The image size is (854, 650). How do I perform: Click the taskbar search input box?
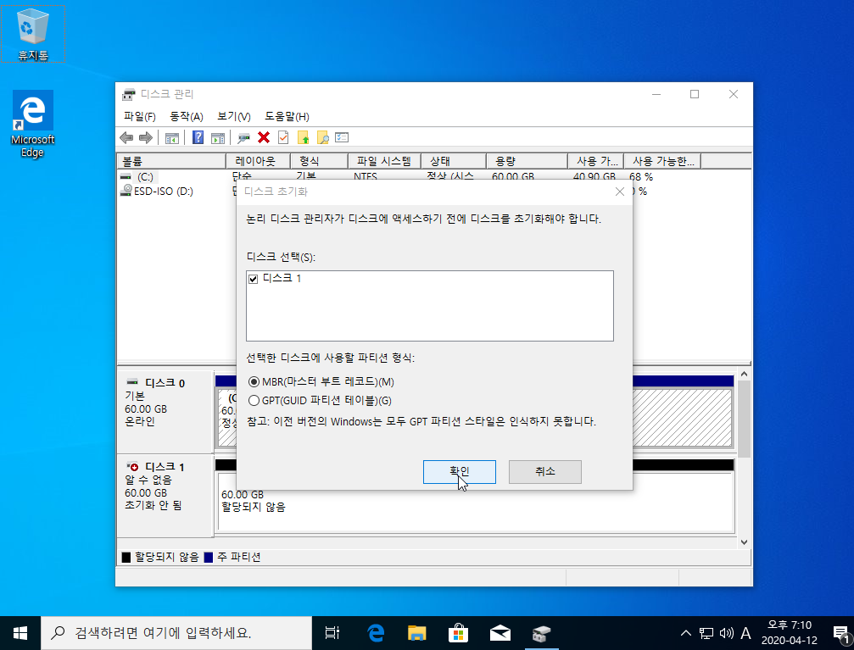(x=176, y=633)
